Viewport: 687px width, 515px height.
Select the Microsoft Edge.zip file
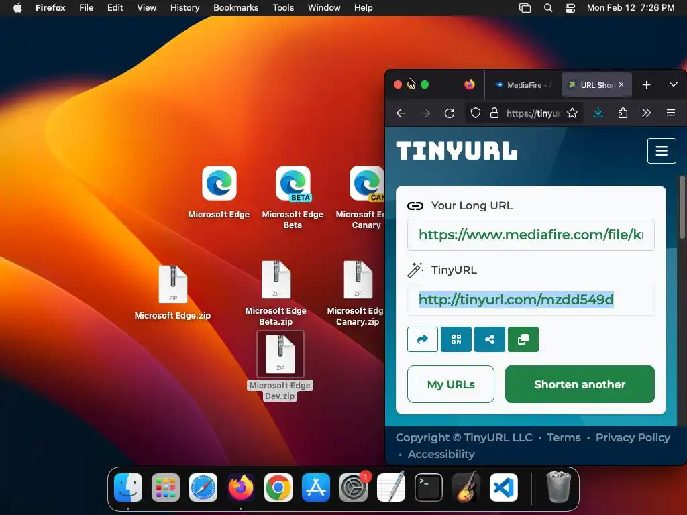pyautogui.click(x=172, y=292)
